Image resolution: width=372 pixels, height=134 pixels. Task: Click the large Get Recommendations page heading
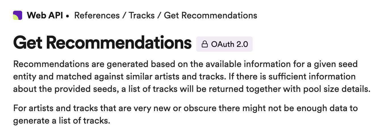point(102,43)
